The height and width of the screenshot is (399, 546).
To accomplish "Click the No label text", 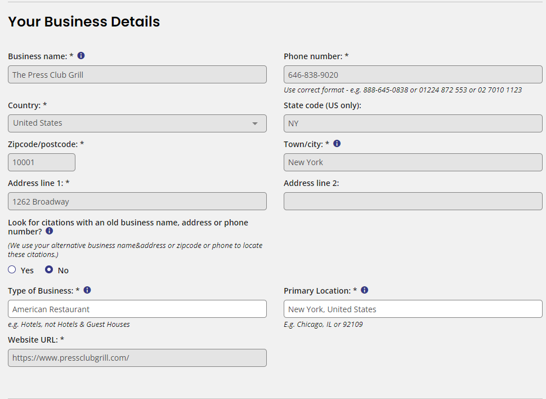I will point(63,271).
